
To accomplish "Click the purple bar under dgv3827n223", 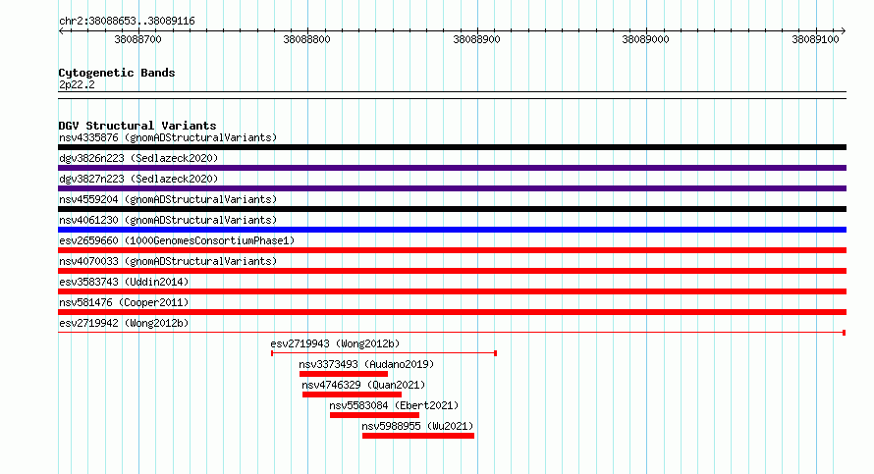I will coord(452,188).
